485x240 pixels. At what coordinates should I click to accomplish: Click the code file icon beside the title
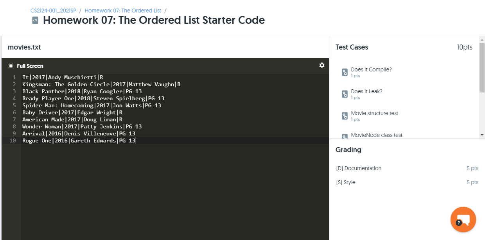[35, 20]
